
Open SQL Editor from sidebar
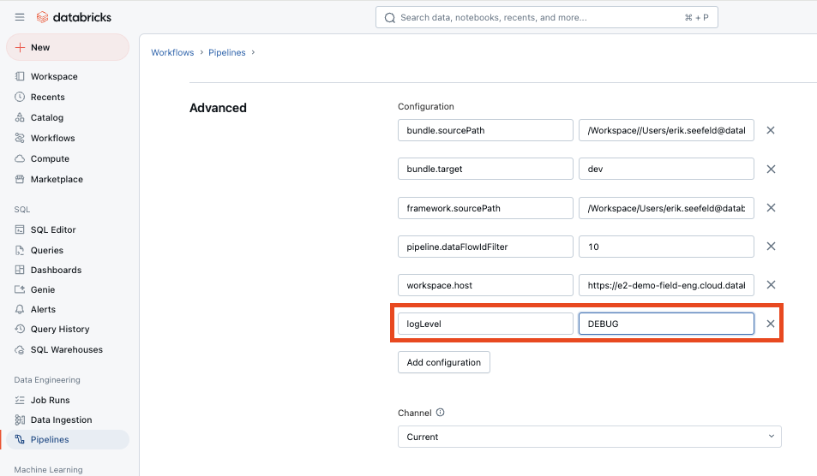pyautogui.click(x=53, y=229)
